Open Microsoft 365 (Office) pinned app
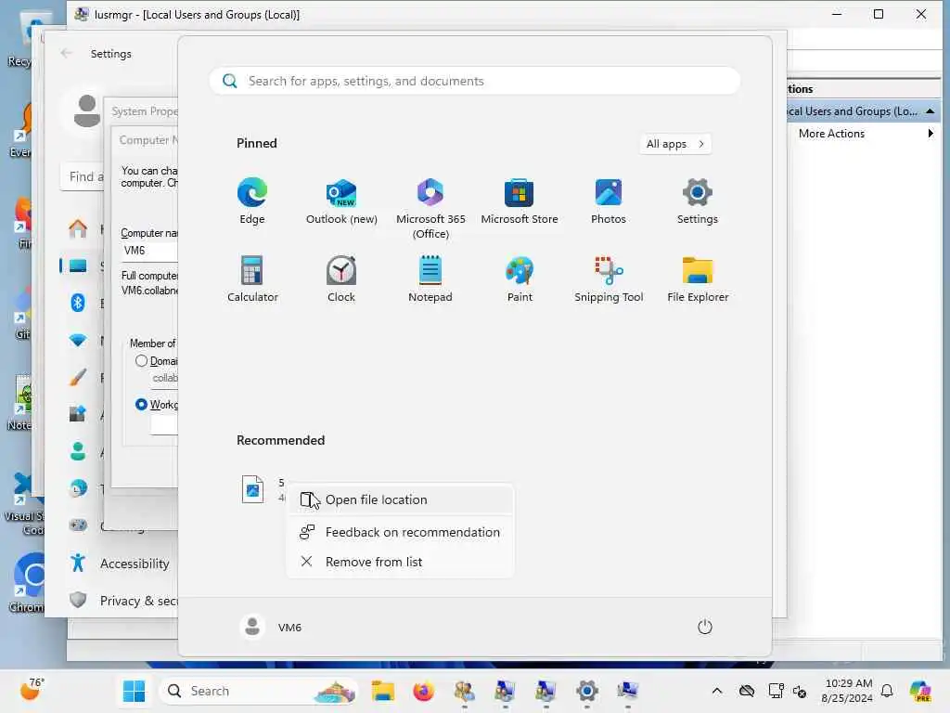 [430, 209]
